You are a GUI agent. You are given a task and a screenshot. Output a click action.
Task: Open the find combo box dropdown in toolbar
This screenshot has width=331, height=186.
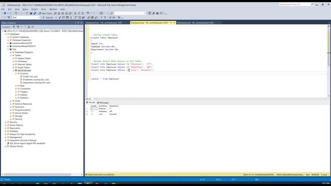[x=145, y=13]
